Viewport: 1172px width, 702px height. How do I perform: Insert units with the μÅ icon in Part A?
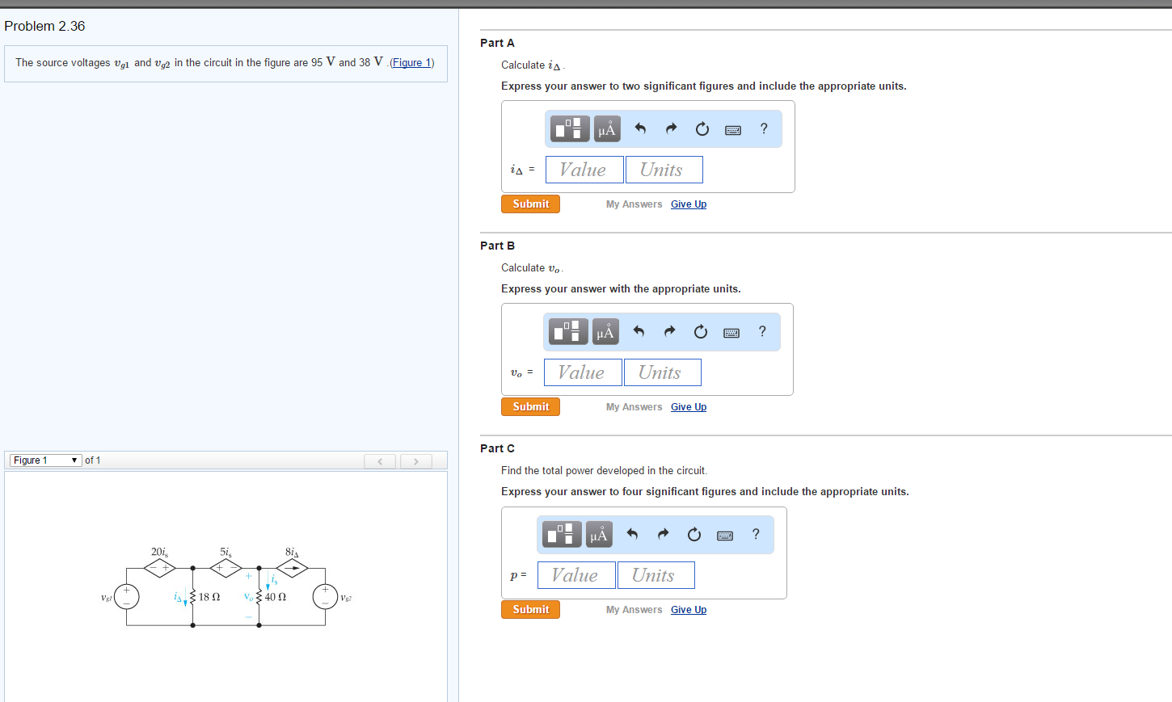pos(606,128)
